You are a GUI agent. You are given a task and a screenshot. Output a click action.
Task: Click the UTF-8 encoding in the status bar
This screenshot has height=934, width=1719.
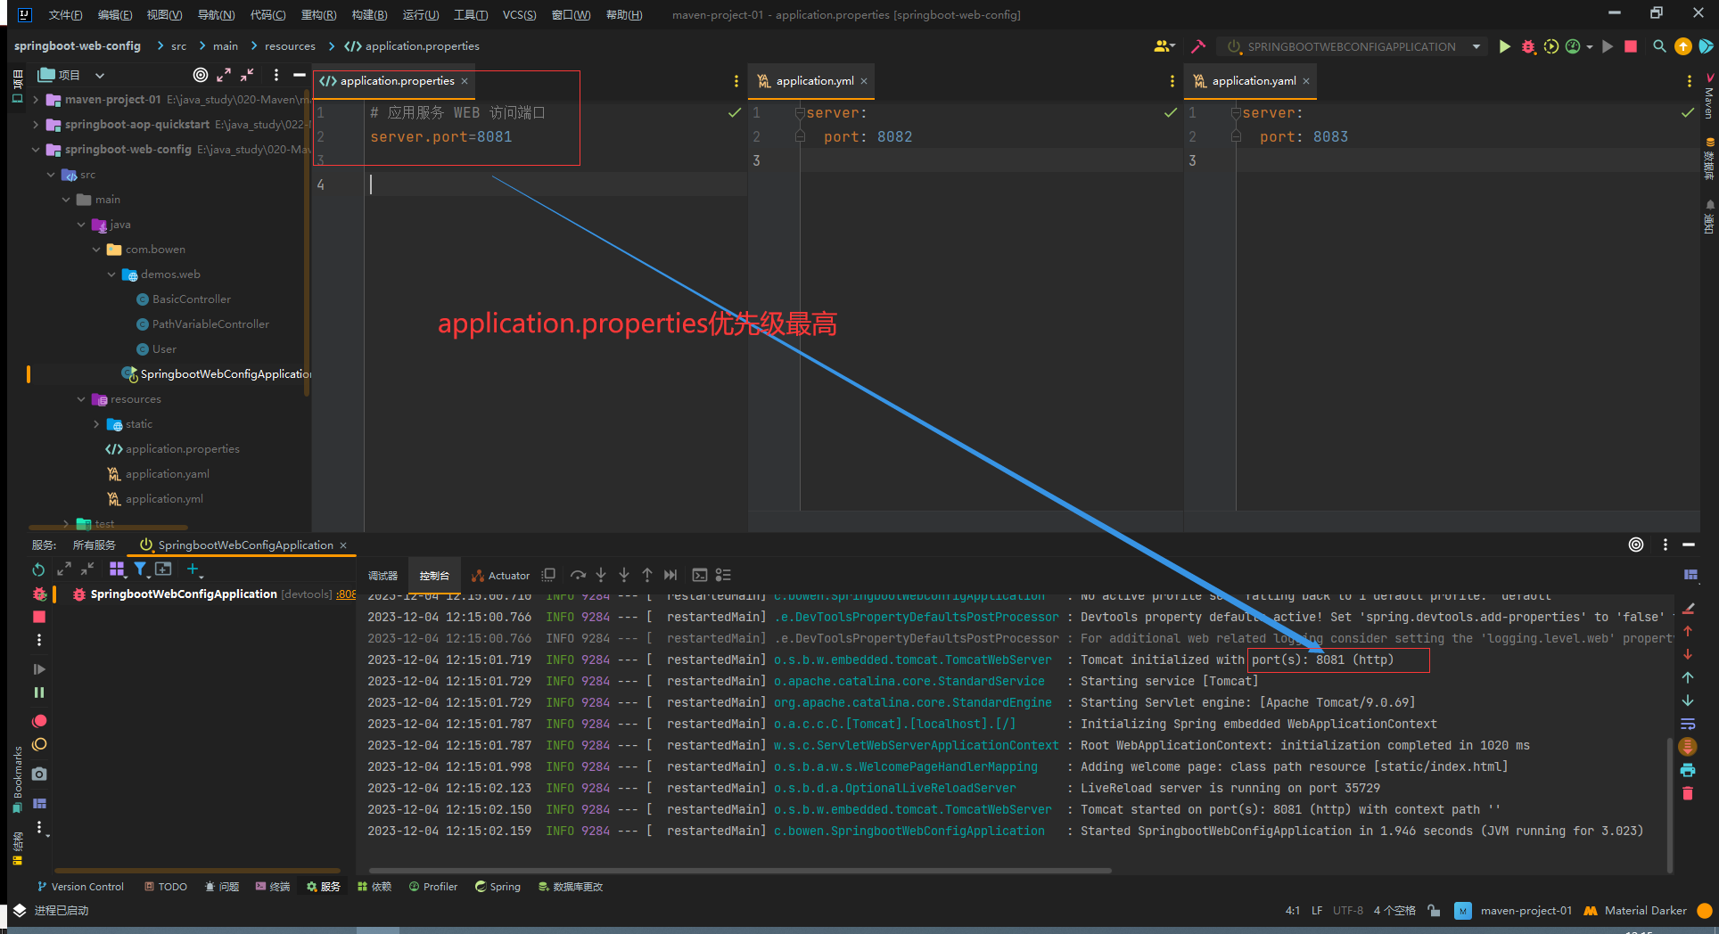[x=1348, y=911]
